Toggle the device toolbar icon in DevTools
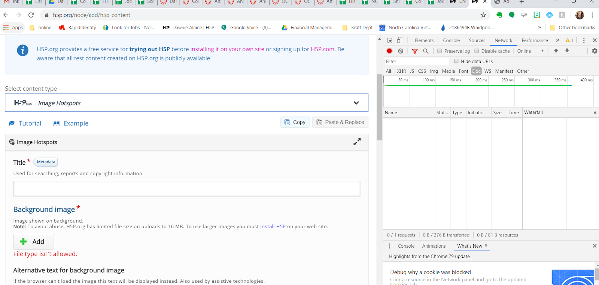This screenshot has width=599, height=285. [400, 40]
